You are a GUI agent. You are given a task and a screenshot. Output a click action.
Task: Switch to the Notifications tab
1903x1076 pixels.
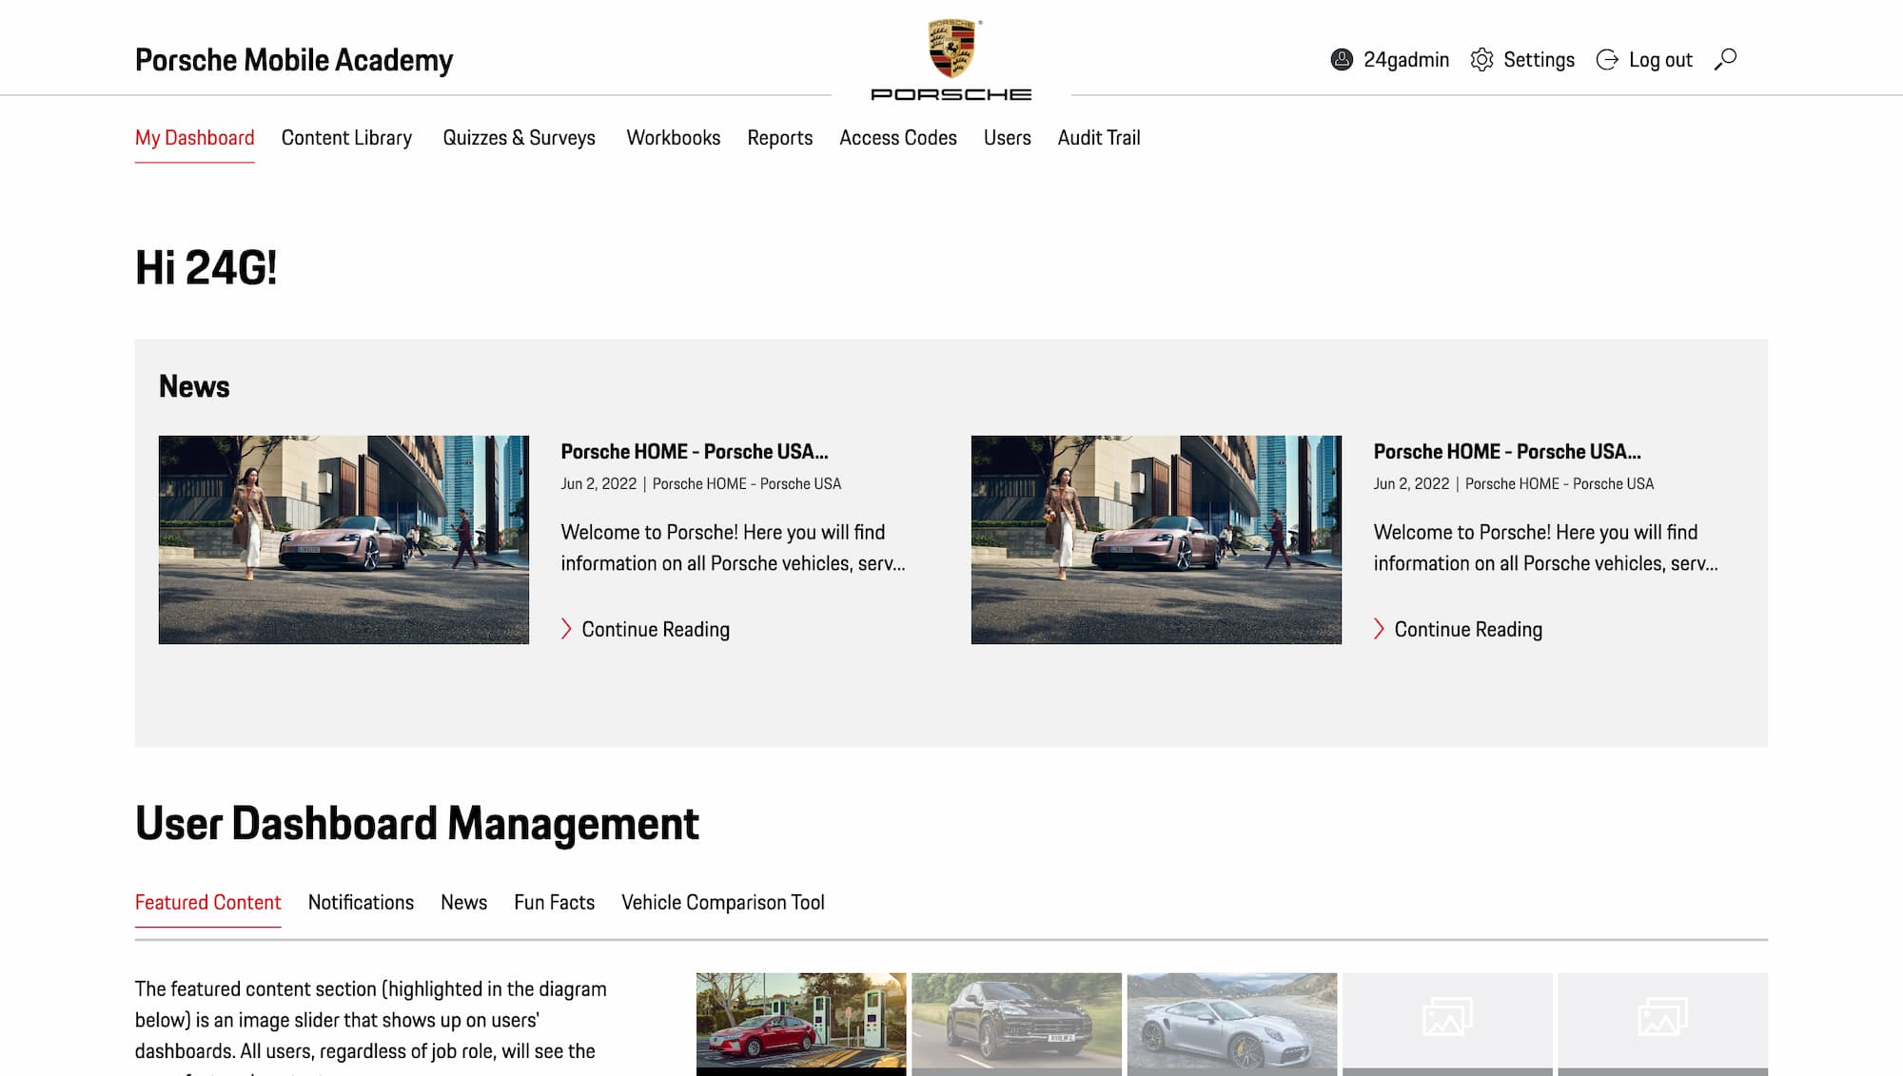coord(361,903)
